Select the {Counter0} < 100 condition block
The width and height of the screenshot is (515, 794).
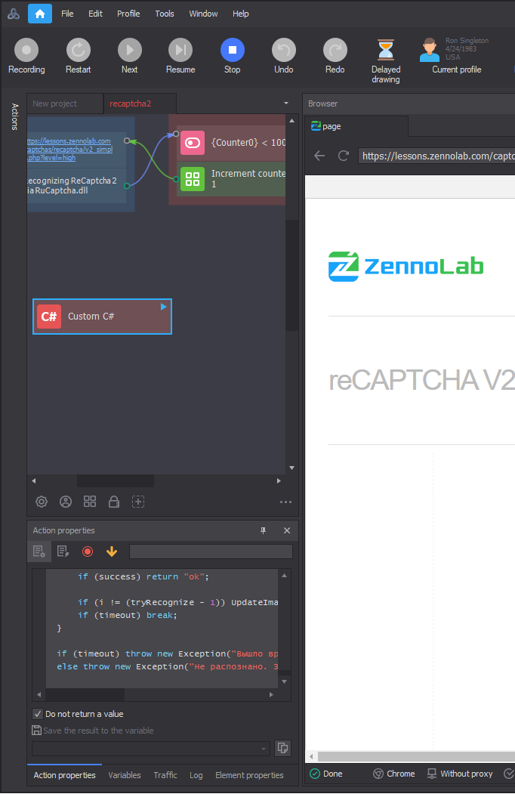point(231,143)
